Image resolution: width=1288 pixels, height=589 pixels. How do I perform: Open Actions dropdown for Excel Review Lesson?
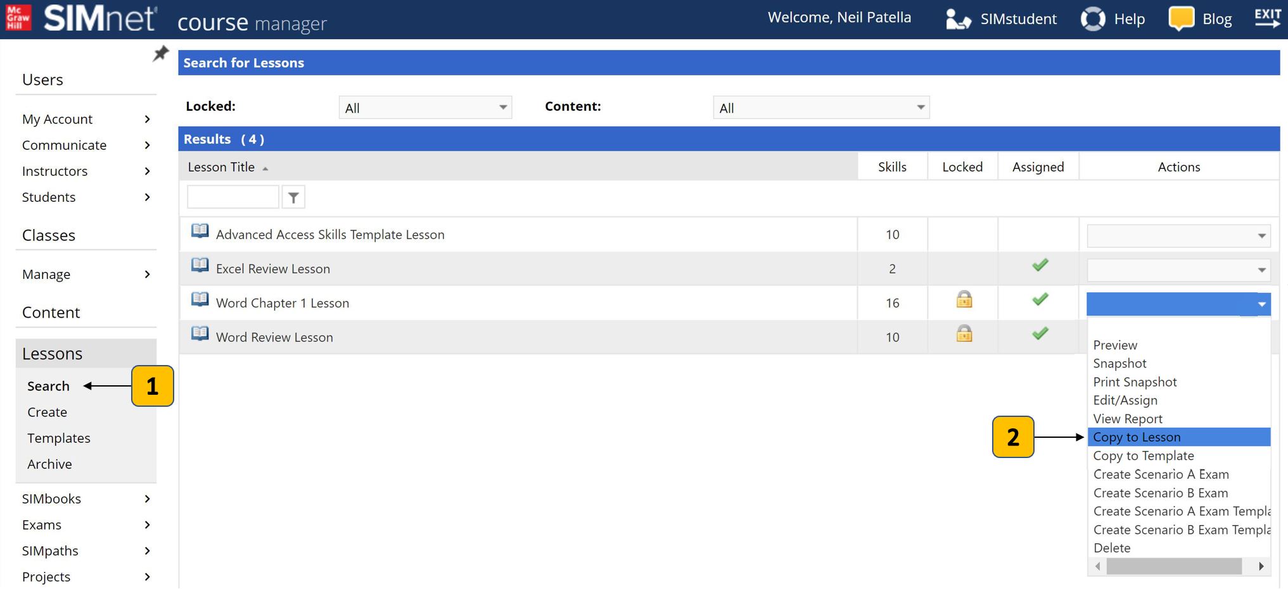tap(1178, 270)
